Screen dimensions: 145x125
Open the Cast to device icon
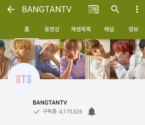(93, 9)
